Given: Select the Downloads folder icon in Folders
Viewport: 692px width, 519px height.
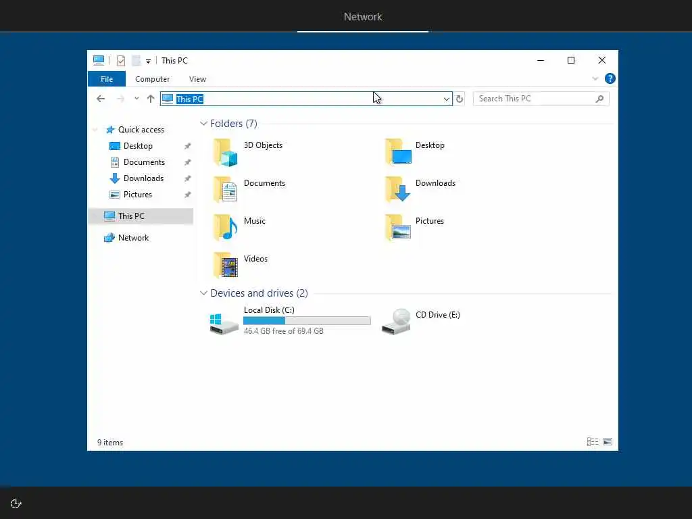Looking at the screenshot, I should coord(397,189).
